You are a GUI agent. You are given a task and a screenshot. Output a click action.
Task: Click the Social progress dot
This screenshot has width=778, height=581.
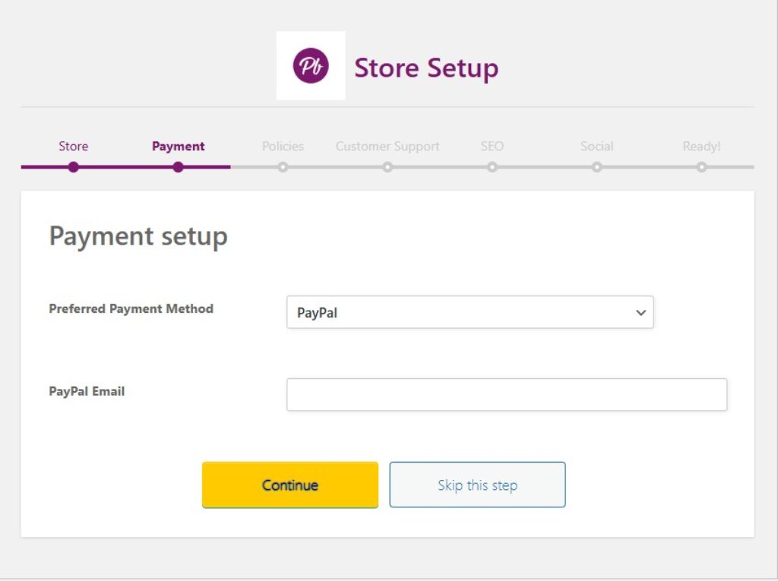596,167
